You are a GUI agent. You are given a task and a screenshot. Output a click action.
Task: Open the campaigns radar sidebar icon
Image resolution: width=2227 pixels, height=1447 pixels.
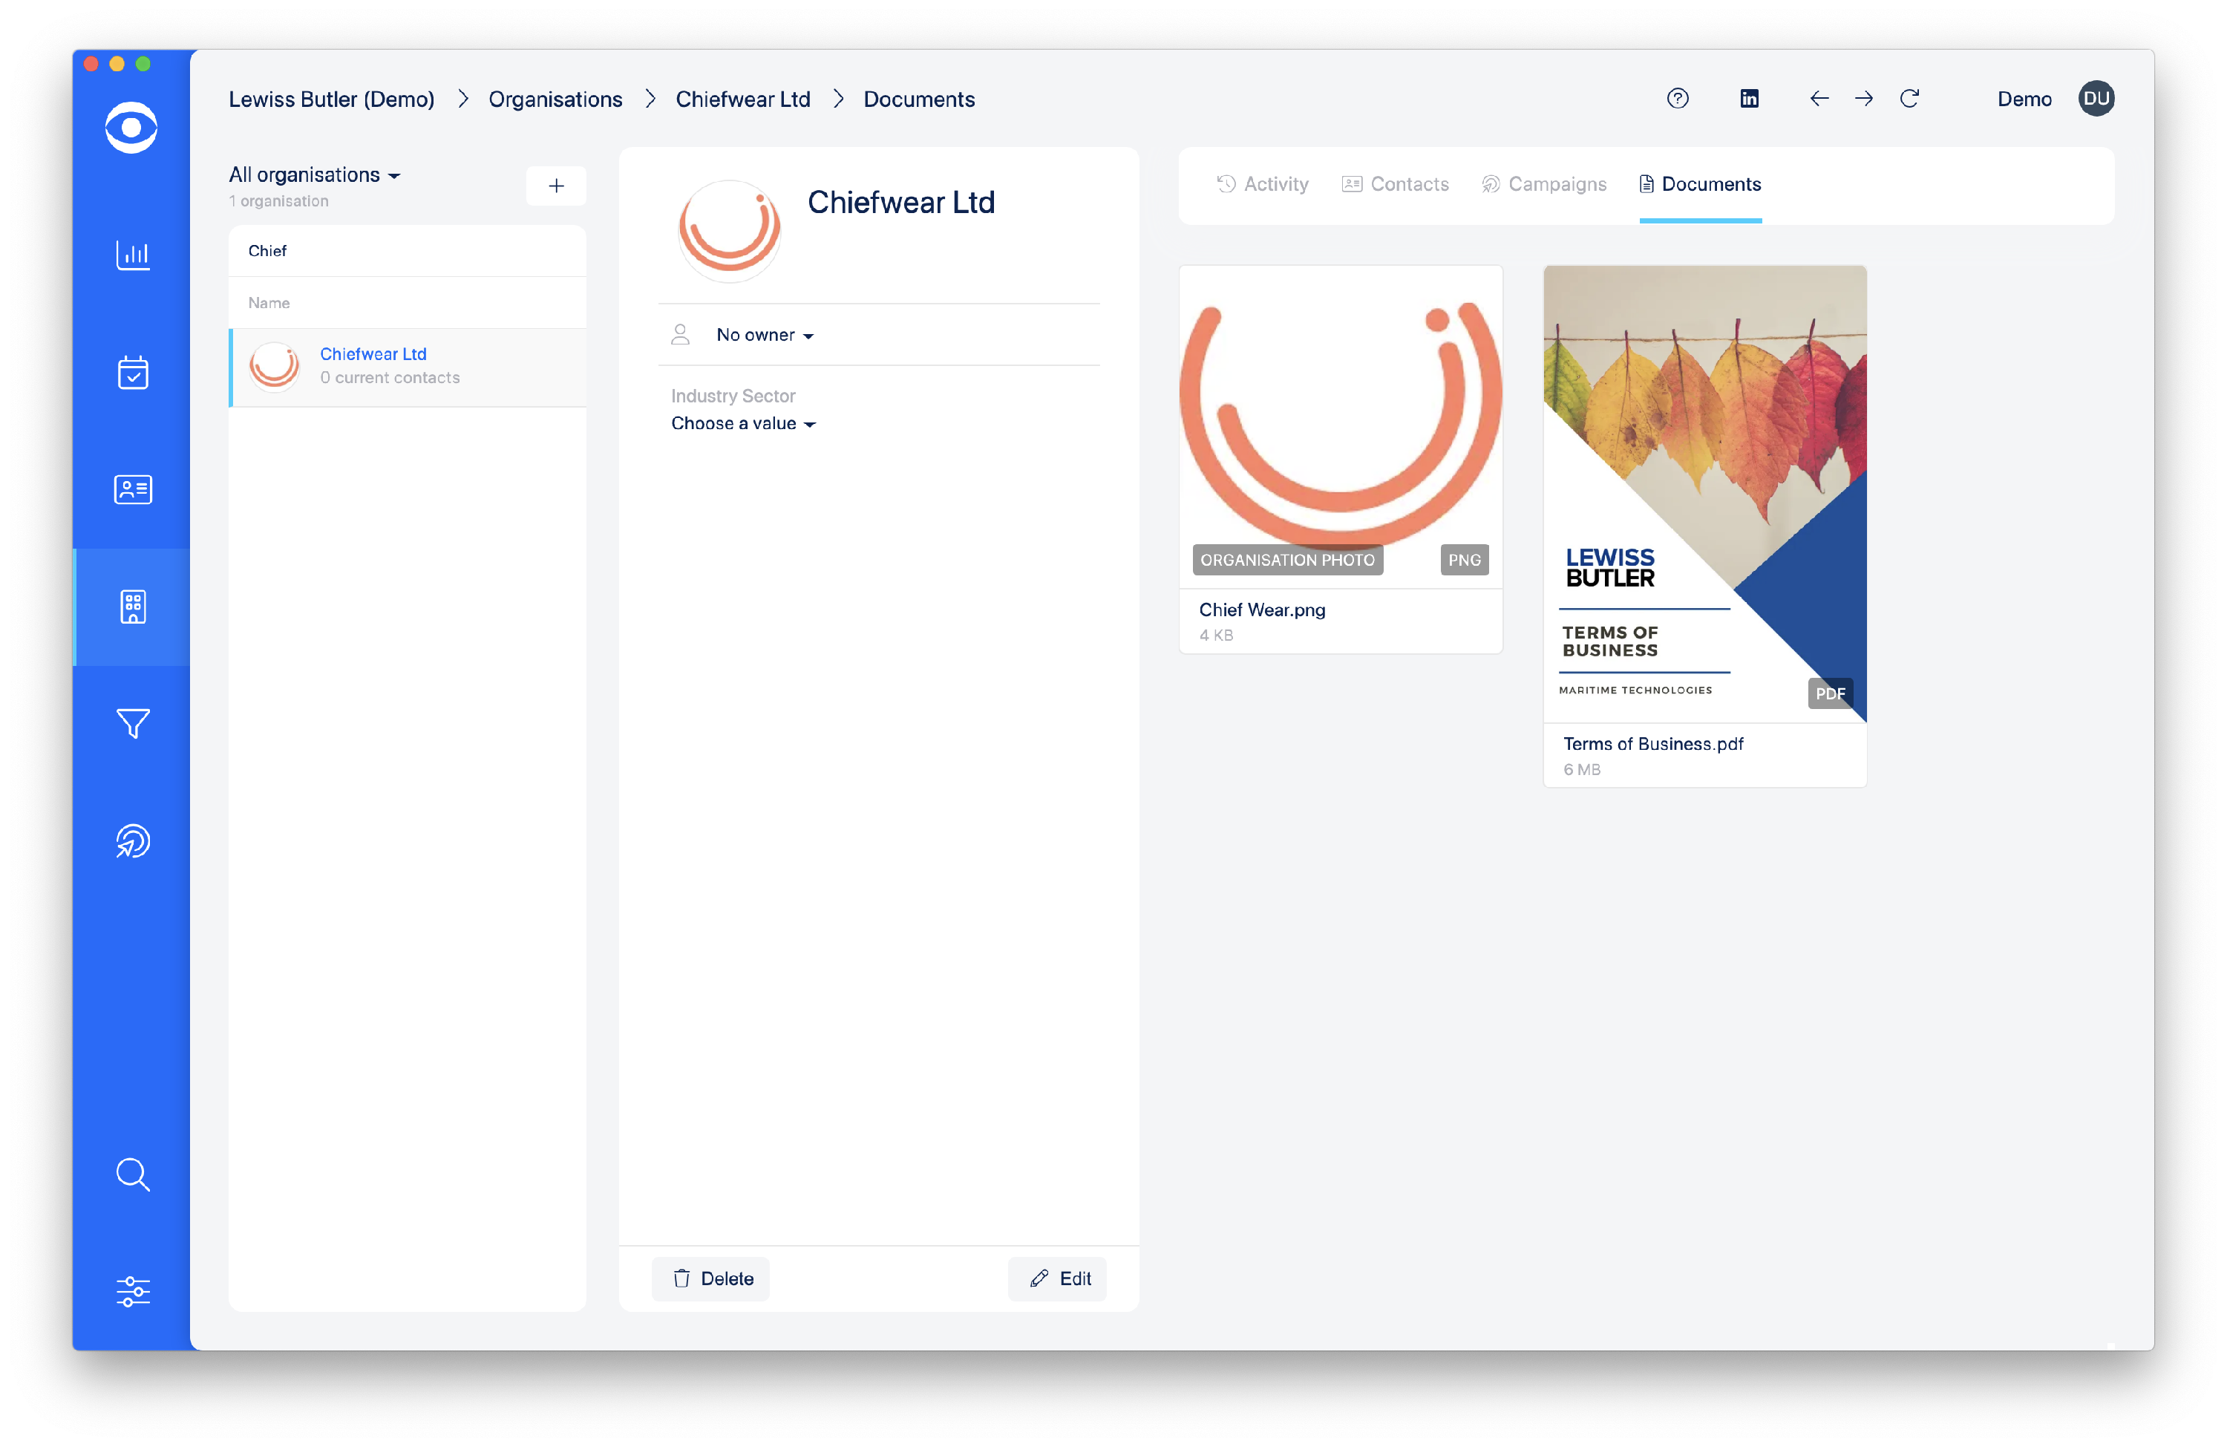132,840
